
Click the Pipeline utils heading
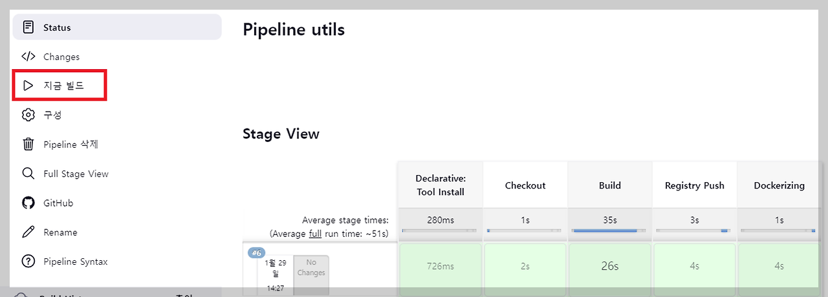click(x=294, y=29)
